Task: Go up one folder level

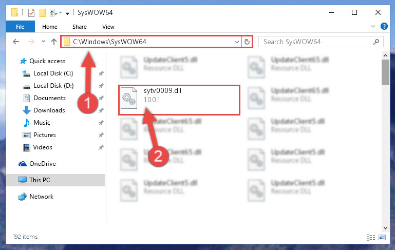Action: [x=53, y=42]
